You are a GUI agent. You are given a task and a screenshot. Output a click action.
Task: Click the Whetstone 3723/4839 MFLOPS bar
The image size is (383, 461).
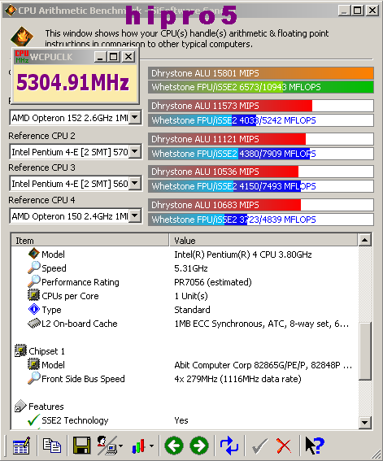(x=261, y=220)
